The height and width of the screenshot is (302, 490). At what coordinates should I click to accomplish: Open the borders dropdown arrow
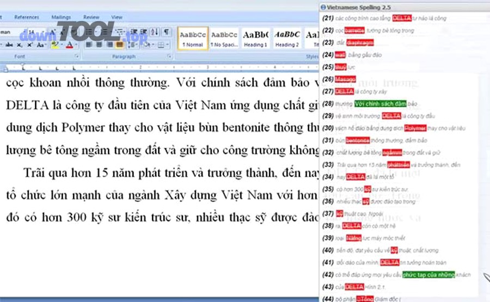168,45
